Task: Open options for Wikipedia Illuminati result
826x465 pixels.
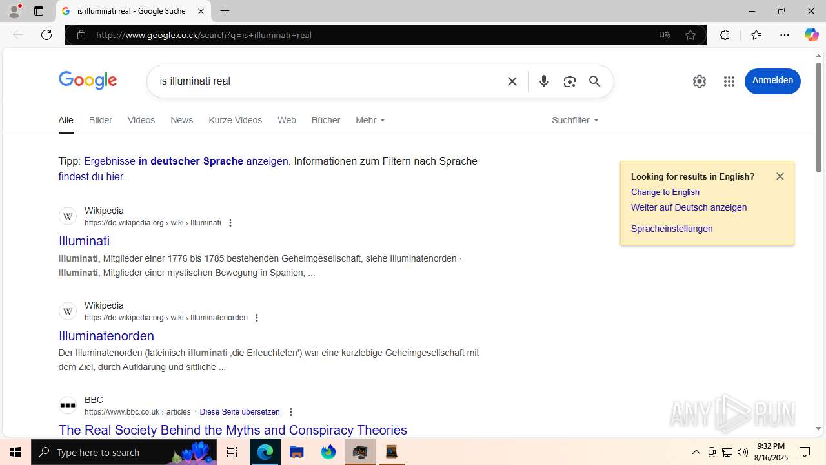Action: coord(230,223)
